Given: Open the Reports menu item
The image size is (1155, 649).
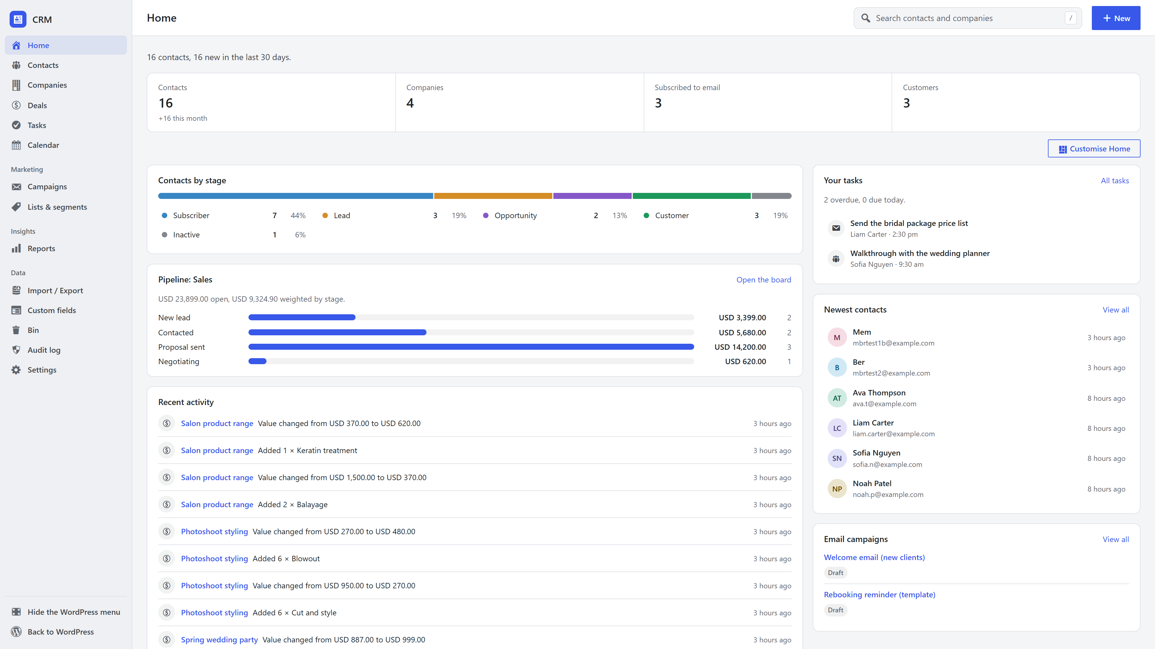Looking at the screenshot, I should 66,248.
